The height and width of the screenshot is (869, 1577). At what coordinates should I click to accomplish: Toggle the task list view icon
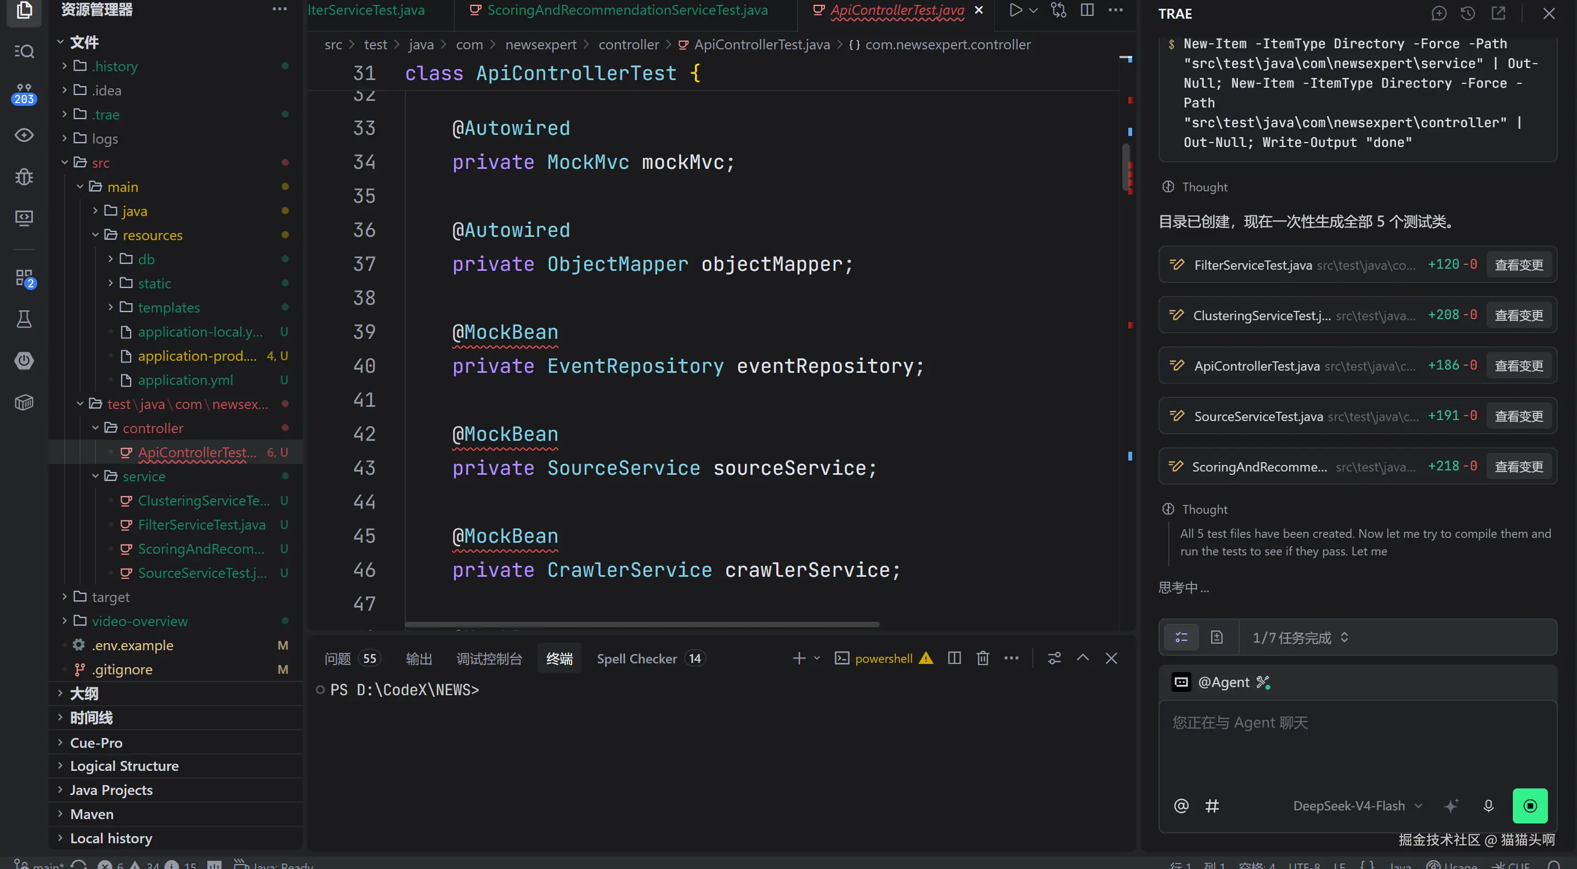(x=1182, y=638)
